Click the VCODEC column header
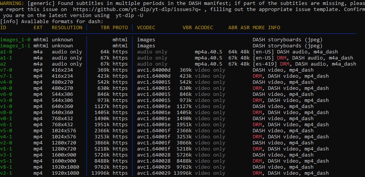Image resolution: width=365 pixels, height=177 pixels. pos(146,28)
